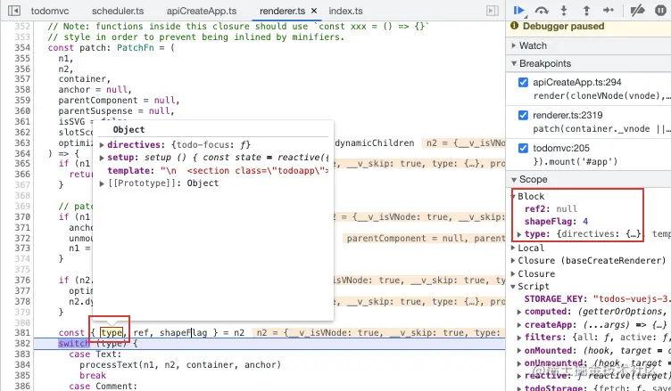This screenshot has height=391, width=671.
Task: Click 'break' on line 385
Action: point(93,375)
